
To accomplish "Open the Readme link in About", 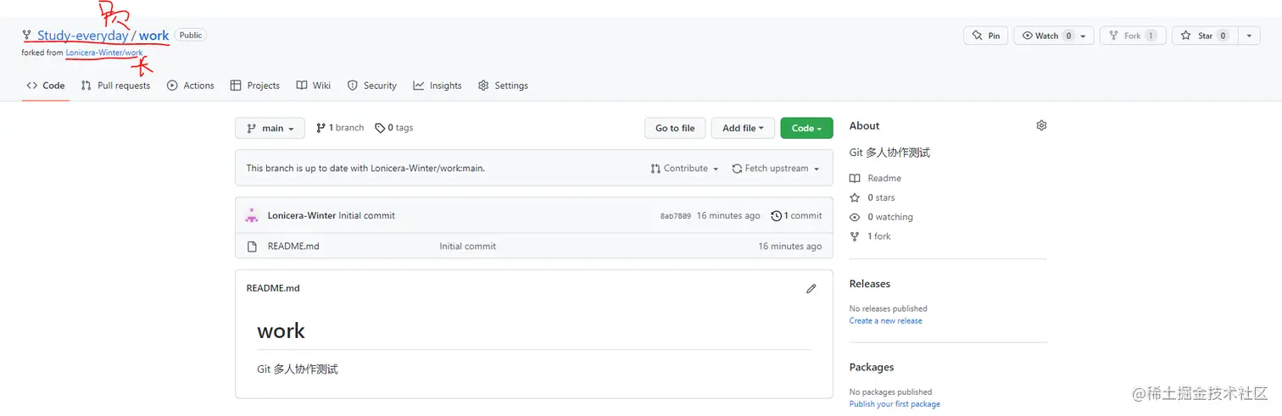I will click(876, 178).
